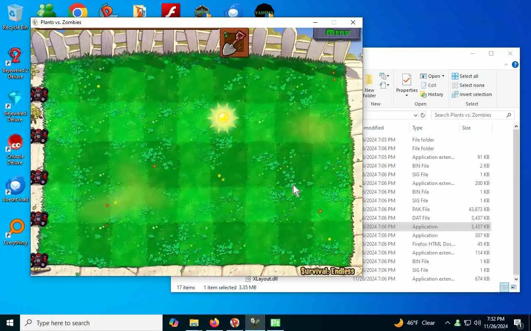Viewport: 531px width, 331px height.
Task: Click History in the Explorer ribbon
Action: (x=432, y=94)
